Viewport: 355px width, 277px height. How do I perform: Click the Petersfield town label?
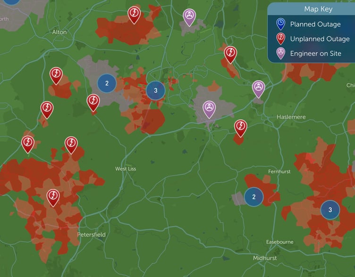click(91, 235)
